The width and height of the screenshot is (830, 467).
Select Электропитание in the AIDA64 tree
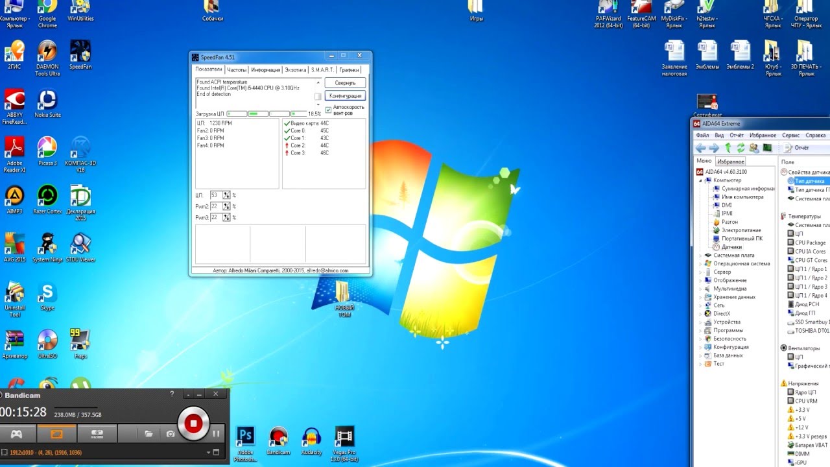[741, 230]
